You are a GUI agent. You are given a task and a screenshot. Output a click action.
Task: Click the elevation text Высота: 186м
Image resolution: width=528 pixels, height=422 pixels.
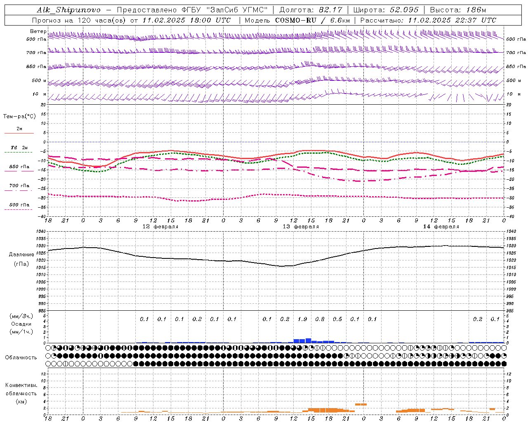(x=458, y=10)
